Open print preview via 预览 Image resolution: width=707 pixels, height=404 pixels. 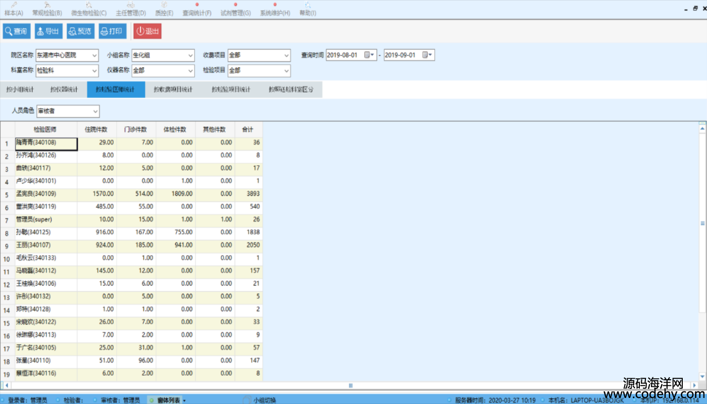point(80,31)
